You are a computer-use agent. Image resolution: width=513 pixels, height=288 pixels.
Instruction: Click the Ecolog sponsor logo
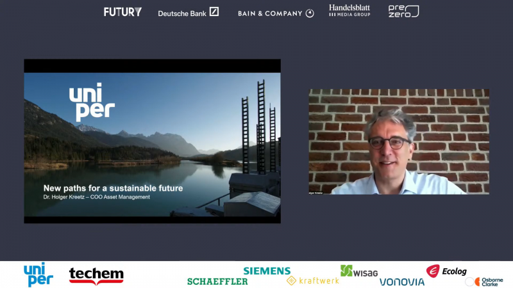coord(446,271)
